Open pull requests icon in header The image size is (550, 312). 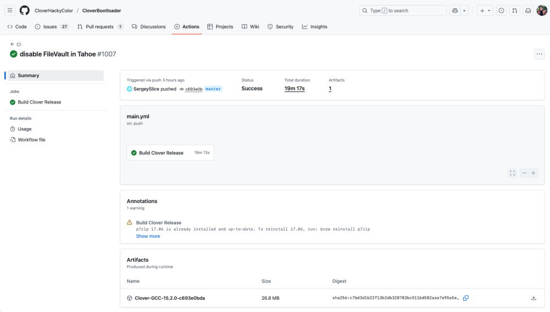pyautogui.click(x=515, y=10)
